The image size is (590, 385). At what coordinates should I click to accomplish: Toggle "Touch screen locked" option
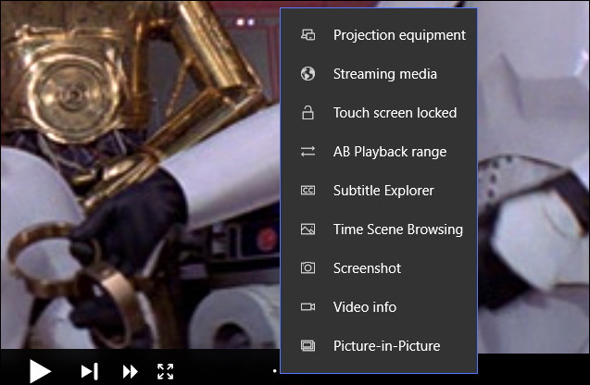[395, 113]
